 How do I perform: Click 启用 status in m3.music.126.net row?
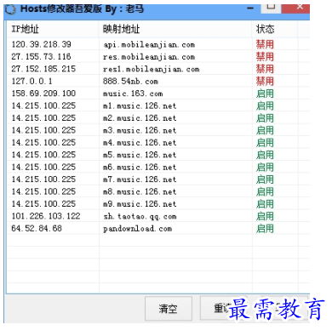[265, 130]
